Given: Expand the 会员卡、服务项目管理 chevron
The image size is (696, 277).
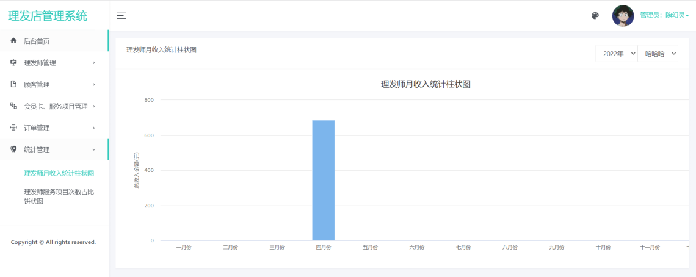Looking at the screenshot, I should pyautogui.click(x=93, y=106).
